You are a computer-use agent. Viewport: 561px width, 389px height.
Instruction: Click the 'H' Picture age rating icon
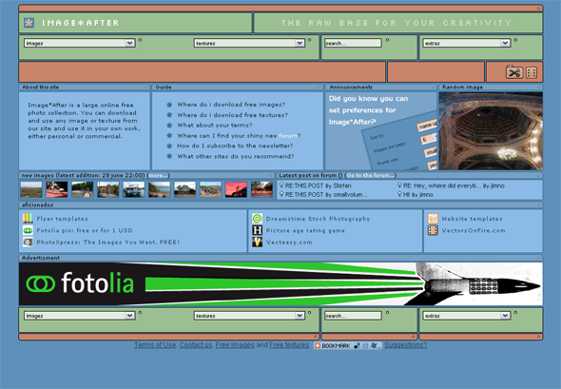[258, 230]
